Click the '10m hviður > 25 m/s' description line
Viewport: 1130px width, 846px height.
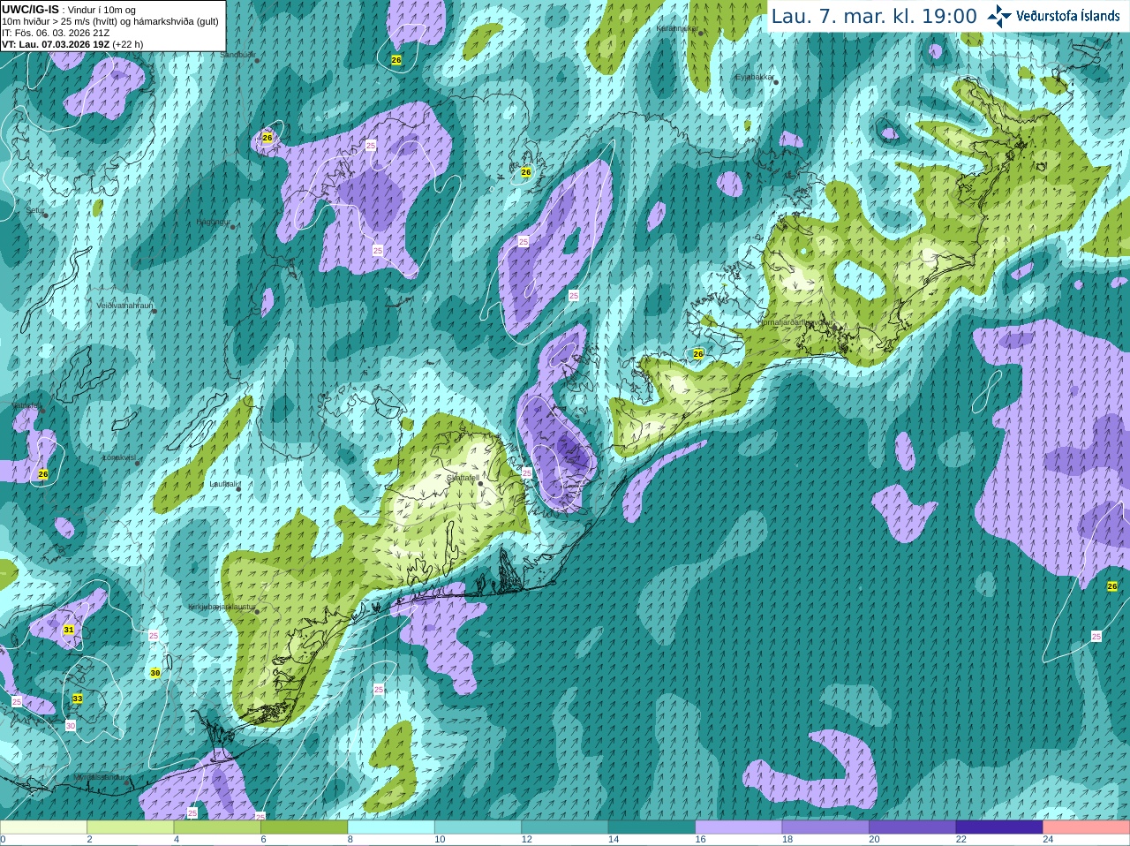[110, 21]
